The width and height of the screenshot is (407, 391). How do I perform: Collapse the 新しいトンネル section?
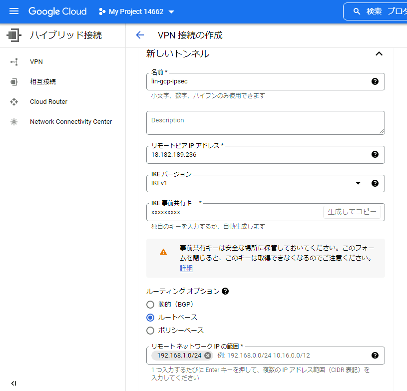[379, 53]
